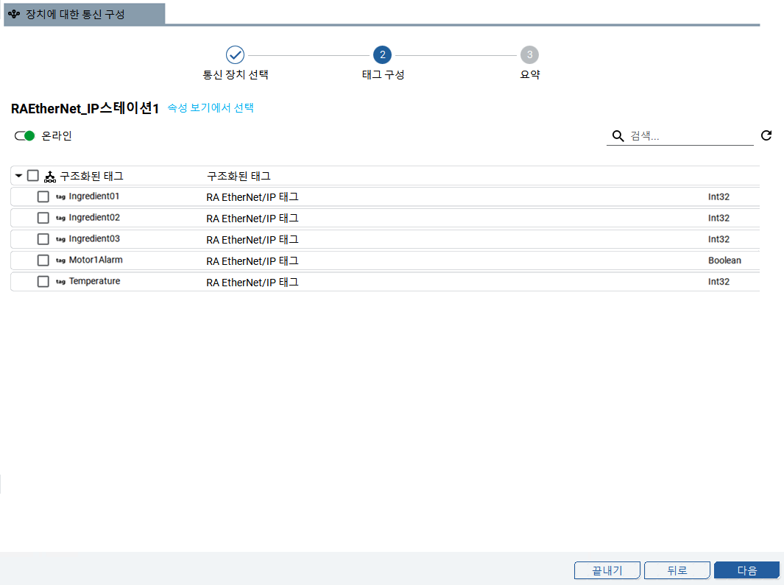
Task: Click into the 검색 search field
Action: (x=688, y=136)
